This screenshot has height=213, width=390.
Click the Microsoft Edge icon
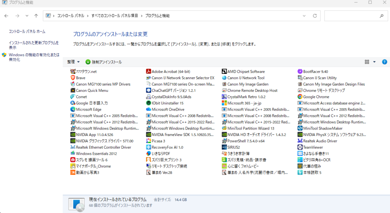pos(73,109)
